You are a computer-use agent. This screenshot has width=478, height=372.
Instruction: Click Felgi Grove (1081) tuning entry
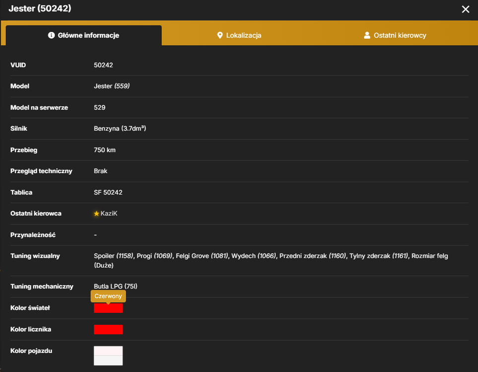point(202,256)
